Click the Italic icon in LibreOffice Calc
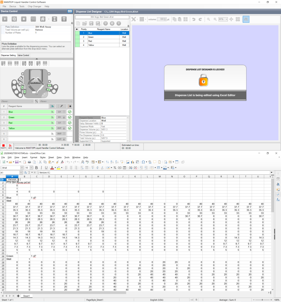This screenshot has width=281, height=302. click(x=41, y=168)
